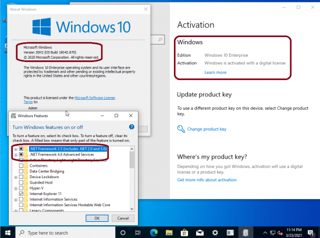This screenshot has width=320, height=238.
Task: Open Windows Features help question icon
Action: coord(131,127)
